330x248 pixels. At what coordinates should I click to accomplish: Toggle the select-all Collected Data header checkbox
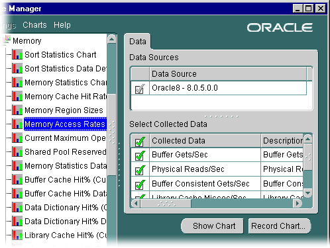coord(140,142)
